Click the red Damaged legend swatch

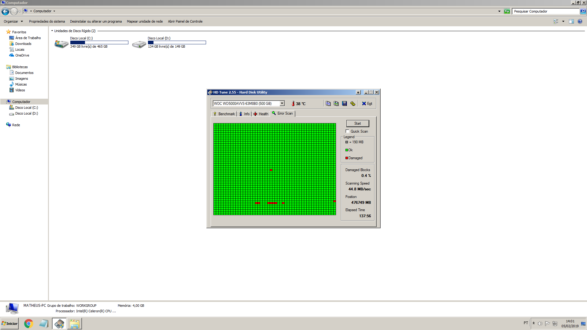347,158
